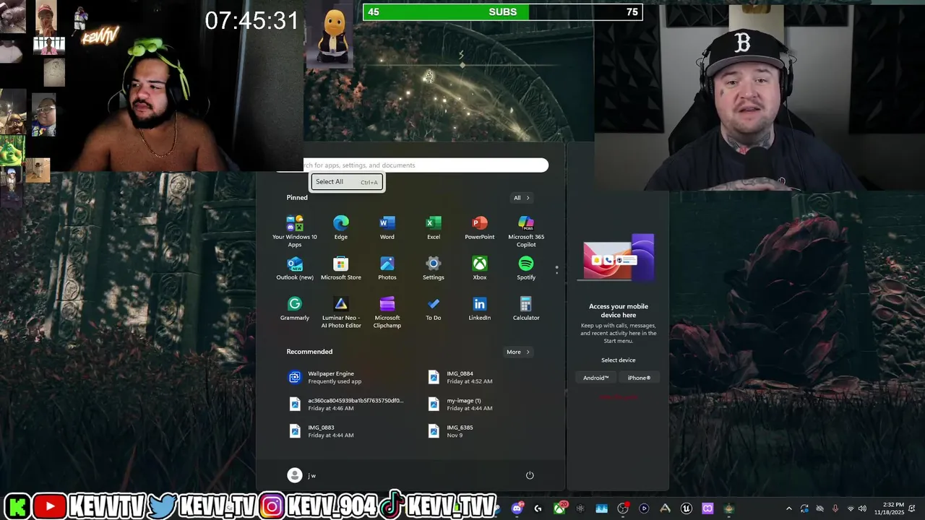This screenshot has width=925, height=520.
Task: Launch the Calculator app
Action: (526, 308)
